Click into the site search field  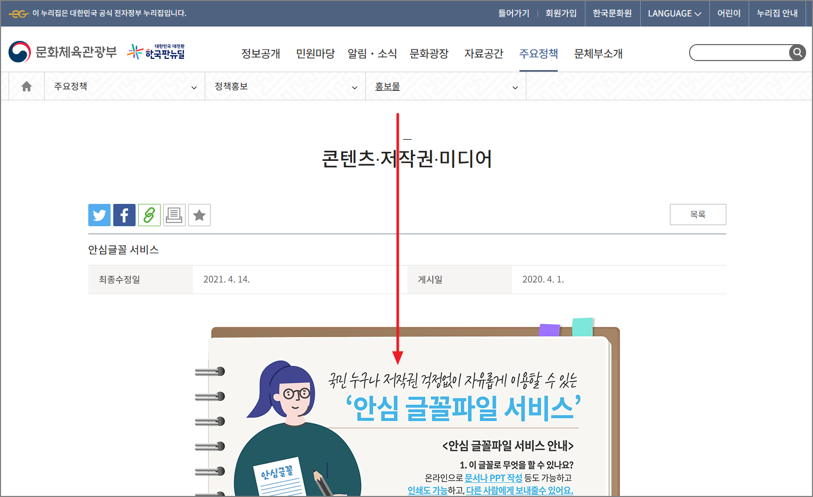[x=740, y=53]
